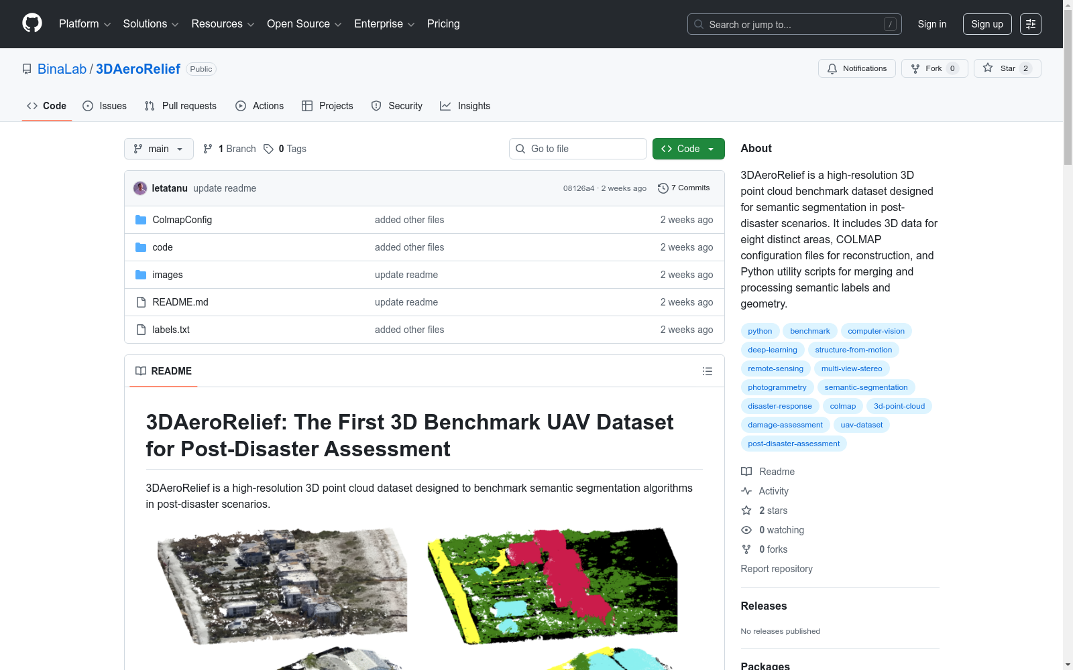Open the BinaLab owner link
The height and width of the screenshot is (670, 1073).
click(x=62, y=69)
